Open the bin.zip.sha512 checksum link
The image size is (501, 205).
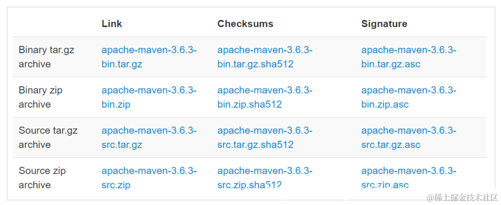(x=265, y=97)
